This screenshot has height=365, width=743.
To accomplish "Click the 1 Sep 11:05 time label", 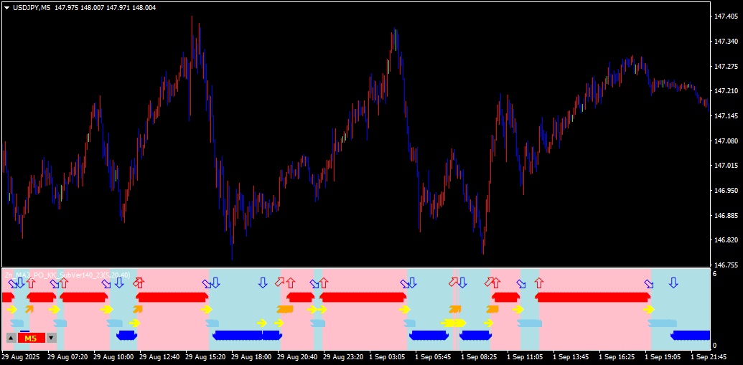I will [525, 356].
